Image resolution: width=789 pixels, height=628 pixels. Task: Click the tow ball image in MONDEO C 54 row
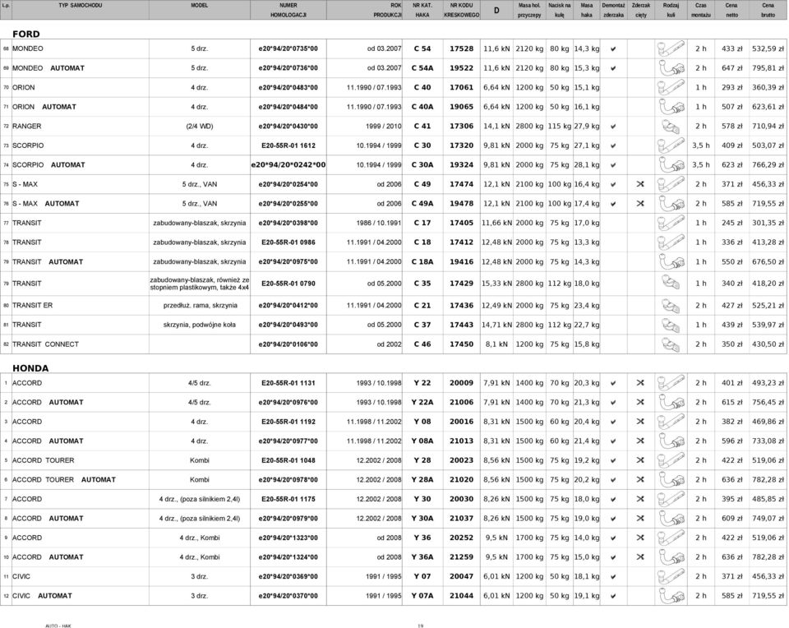(x=671, y=48)
